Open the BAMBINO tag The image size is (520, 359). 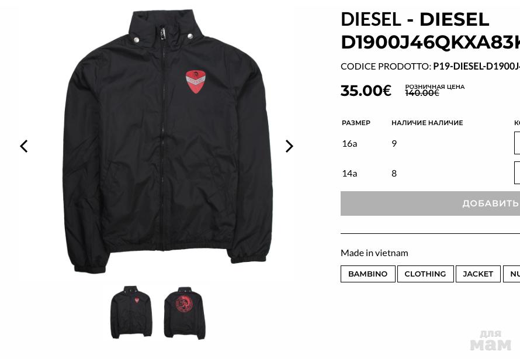368,274
